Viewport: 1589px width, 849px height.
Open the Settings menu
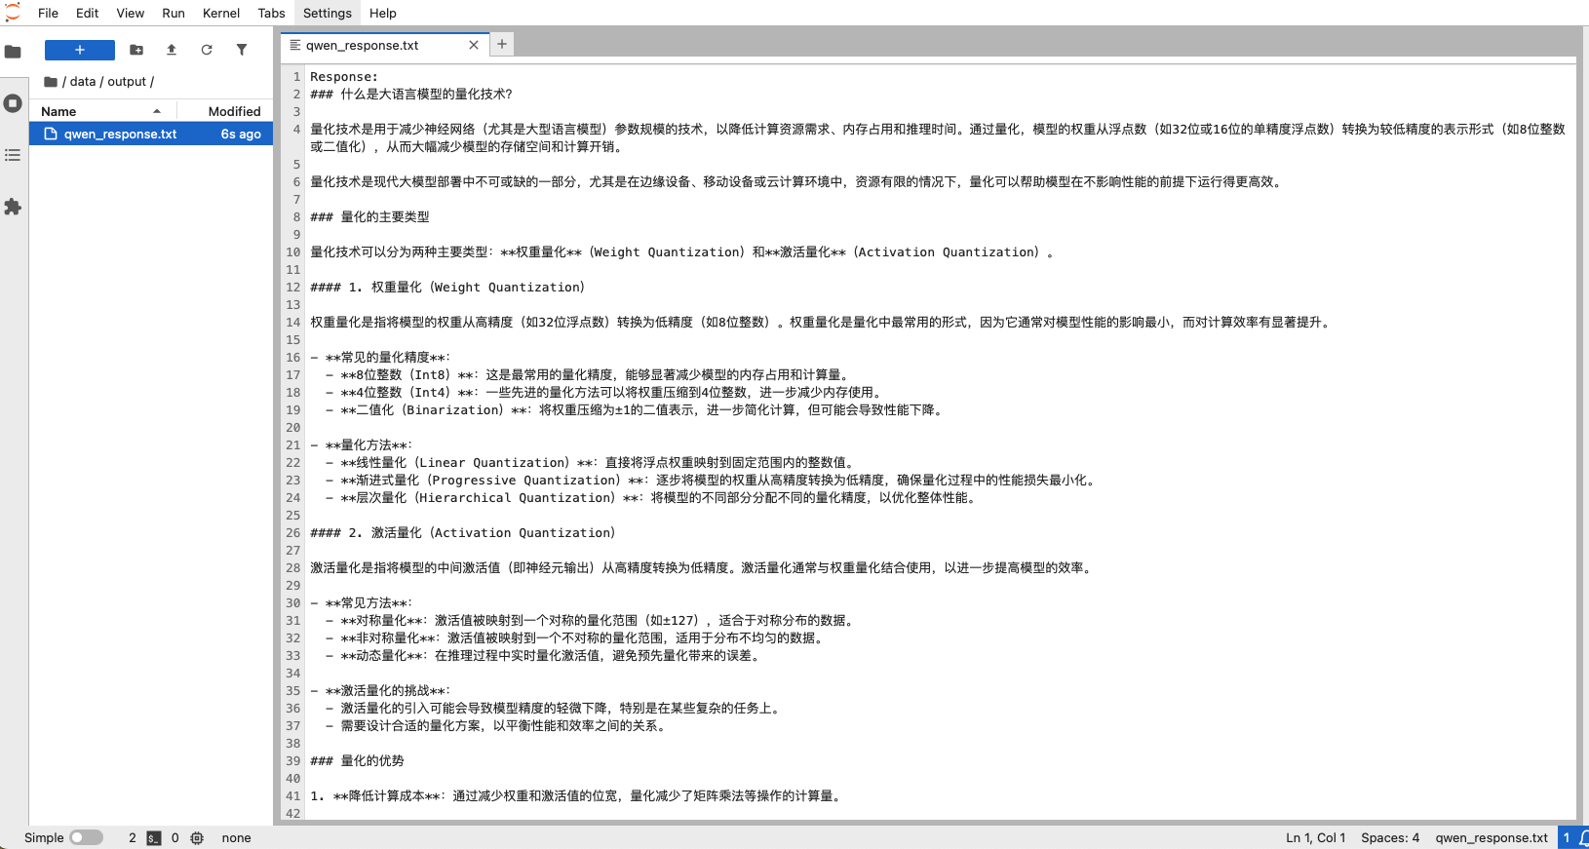[327, 13]
